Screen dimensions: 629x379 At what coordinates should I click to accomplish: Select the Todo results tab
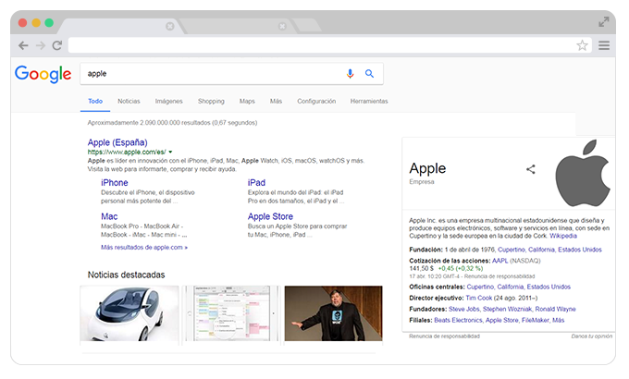tap(95, 101)
